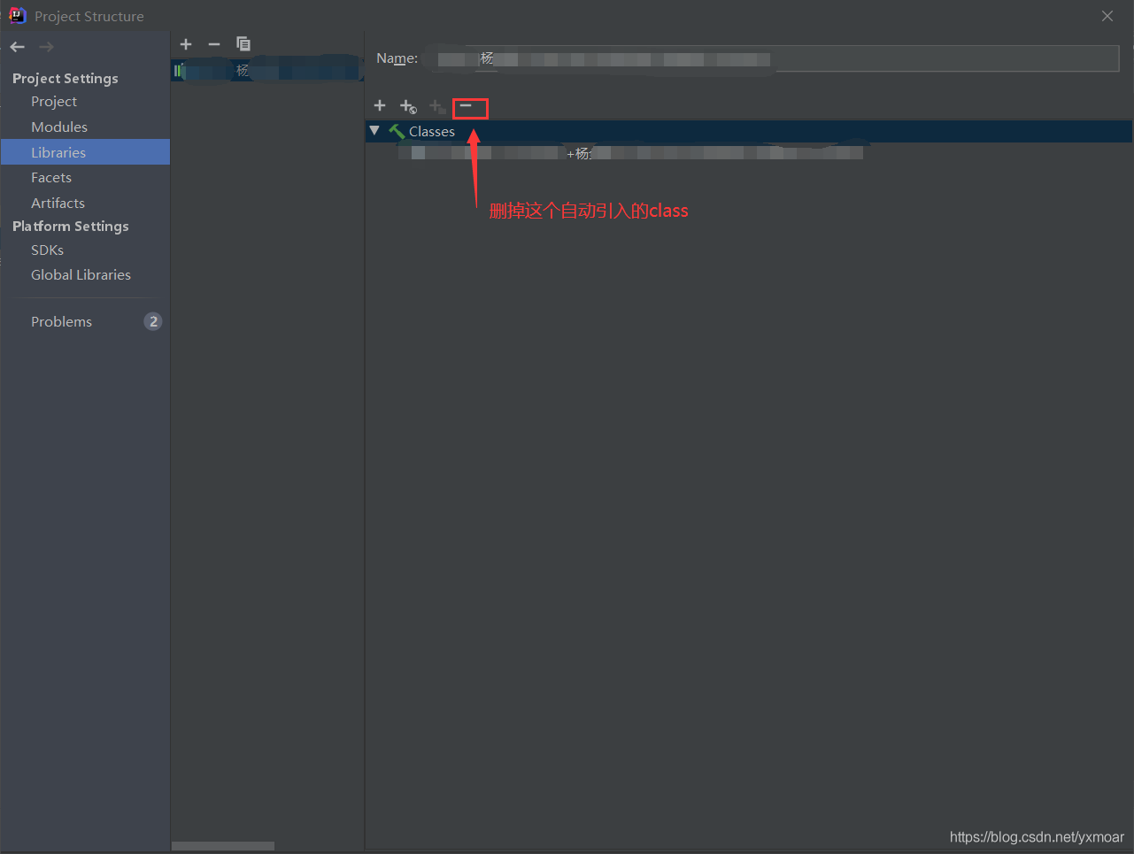
Task: Remove the selected class root
Action: coord(466,105)
